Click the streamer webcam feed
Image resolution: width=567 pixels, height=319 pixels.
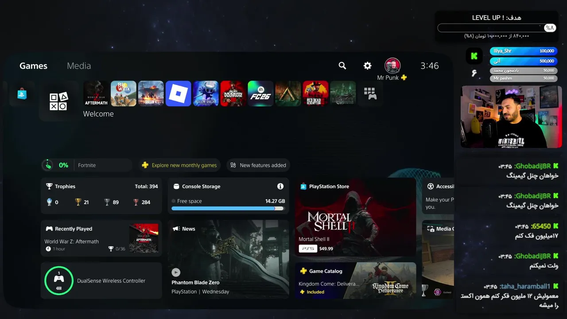(511, 117)
